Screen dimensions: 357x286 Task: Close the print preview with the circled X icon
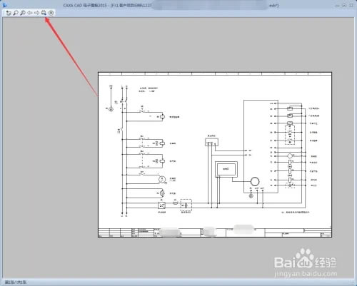pos(51,13)
